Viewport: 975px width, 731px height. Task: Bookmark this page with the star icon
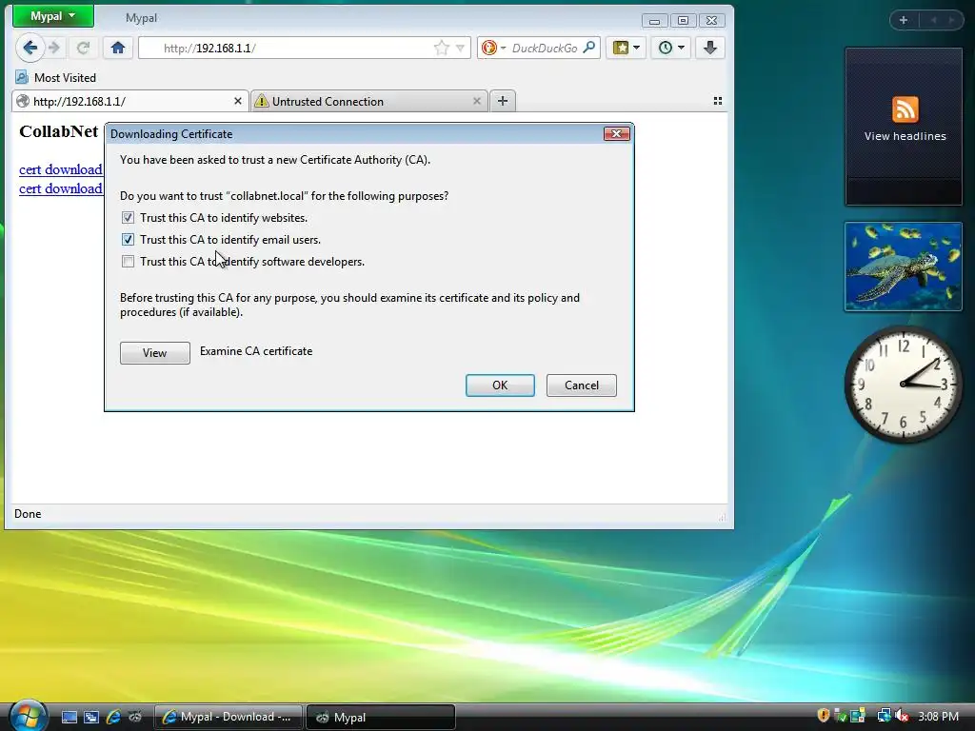click(x=442, y=48)
